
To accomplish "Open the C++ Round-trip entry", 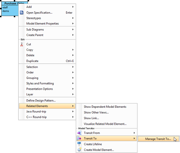I will pos(47,117).
